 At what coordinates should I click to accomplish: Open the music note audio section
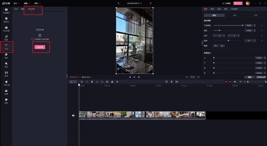(x=6, y=38)
